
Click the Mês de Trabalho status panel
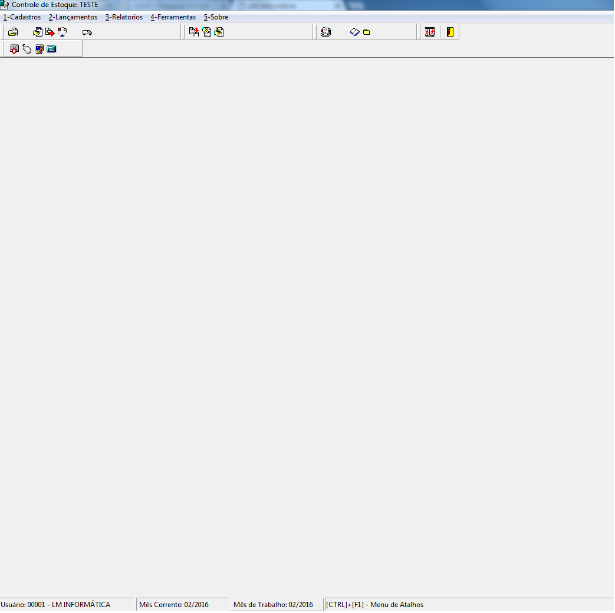click(x=276, y=605)
